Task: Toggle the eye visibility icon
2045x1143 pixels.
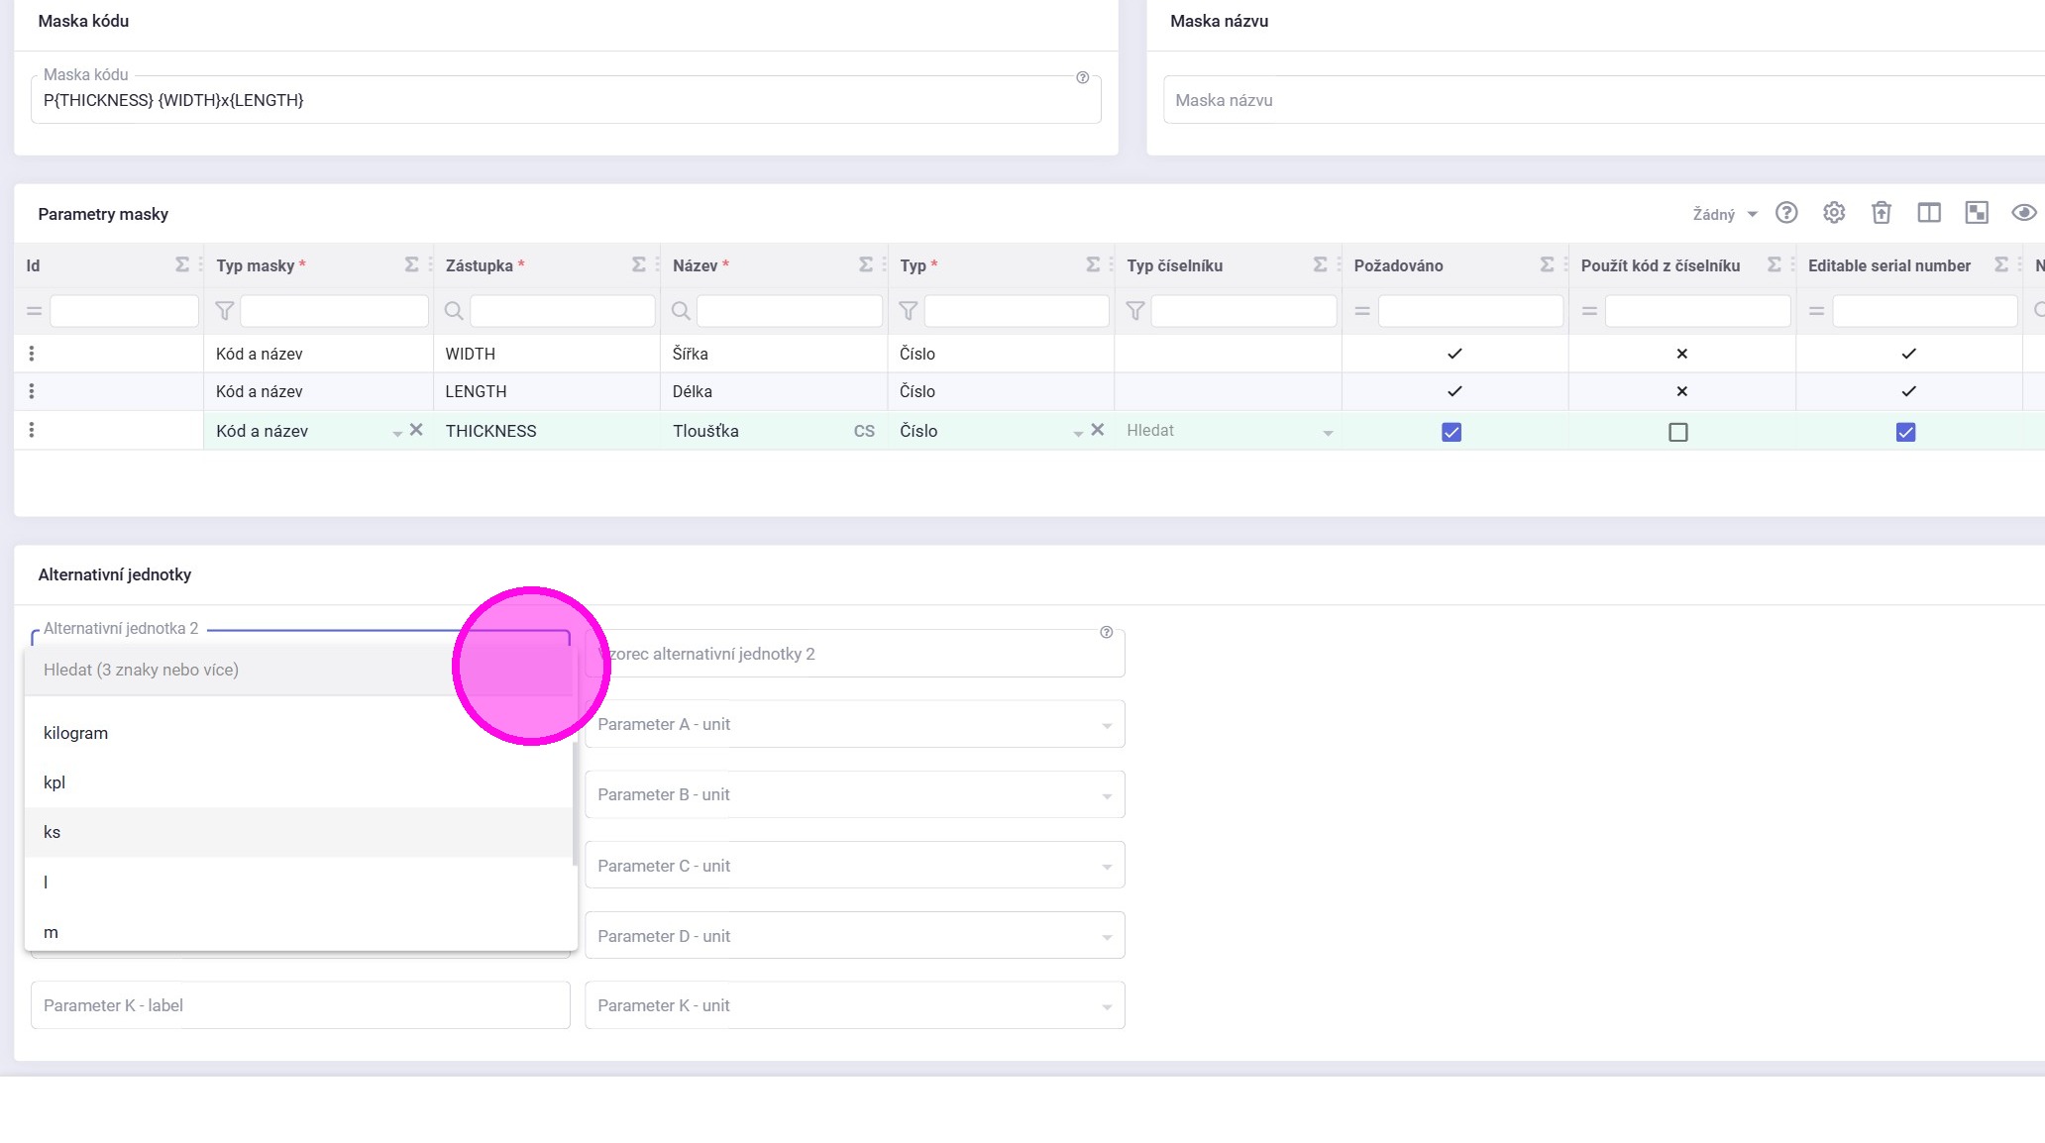Action: [2023, 213]
